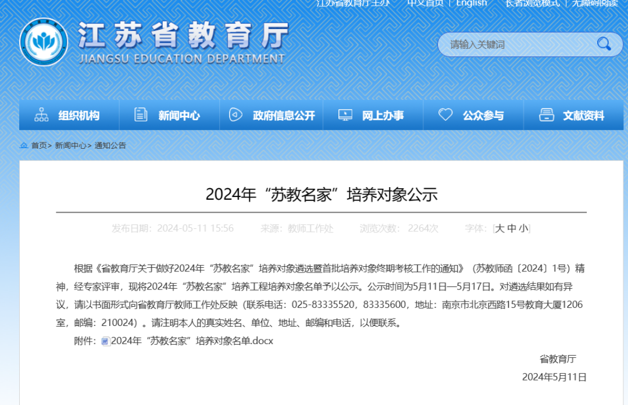This screenshot has width=628, height=405.
Task: Click the home icon in breadcrumb
Action: coord(24,145)
